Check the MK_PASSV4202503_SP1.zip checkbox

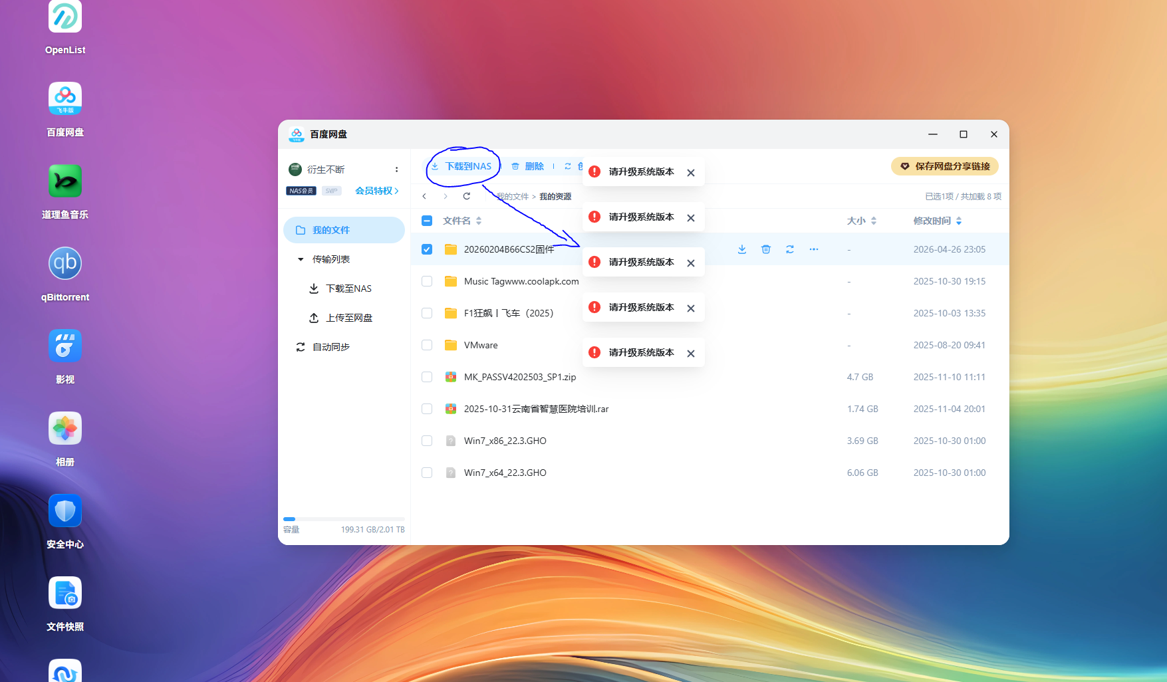tap(427, 377)
